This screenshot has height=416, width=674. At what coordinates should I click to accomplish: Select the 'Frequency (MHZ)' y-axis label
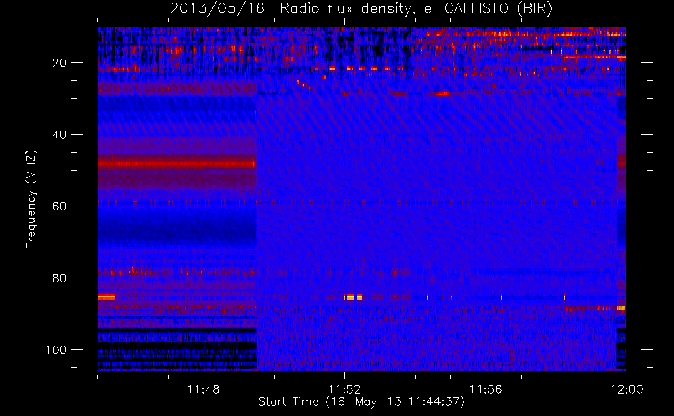point(31,200)
